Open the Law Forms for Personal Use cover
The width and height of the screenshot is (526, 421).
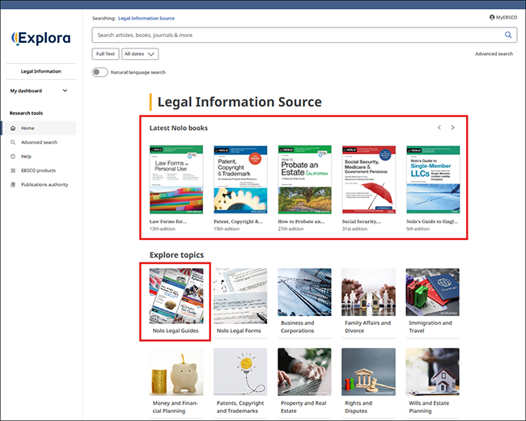pyautogui.click(x=176, y=179)
